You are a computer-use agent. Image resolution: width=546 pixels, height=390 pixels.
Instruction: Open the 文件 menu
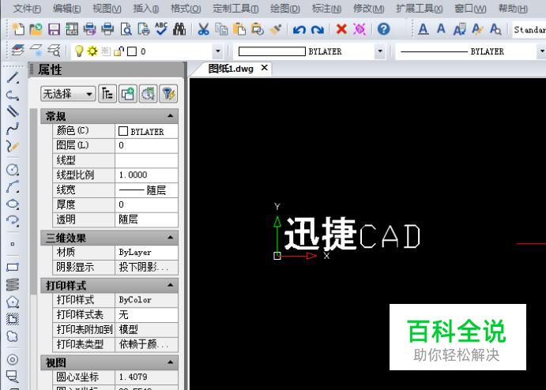(27, 9)
